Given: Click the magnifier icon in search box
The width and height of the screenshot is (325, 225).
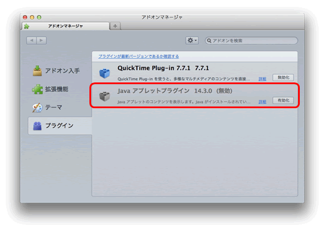Looking at the screenshot, I should (209, 41).
